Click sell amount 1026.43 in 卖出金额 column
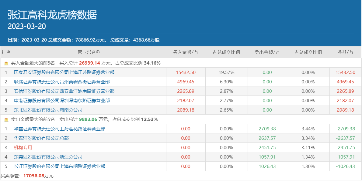 pos(267,166)
